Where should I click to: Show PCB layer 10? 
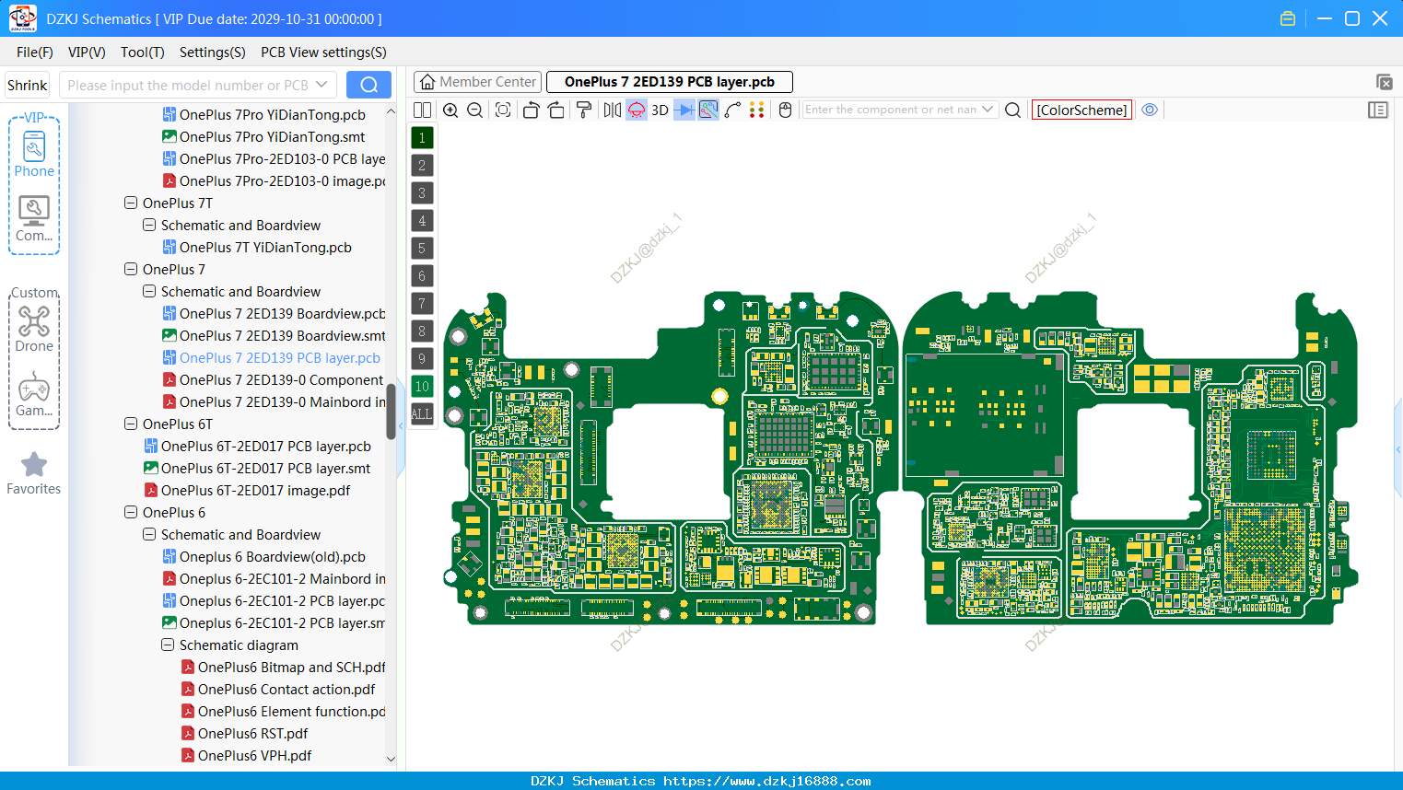(x=422, y=386)
